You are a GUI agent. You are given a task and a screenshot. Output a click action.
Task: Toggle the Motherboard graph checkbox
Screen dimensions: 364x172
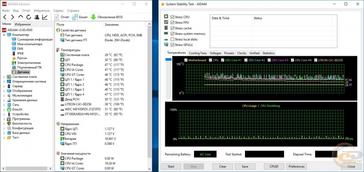(x=186, y=60)
